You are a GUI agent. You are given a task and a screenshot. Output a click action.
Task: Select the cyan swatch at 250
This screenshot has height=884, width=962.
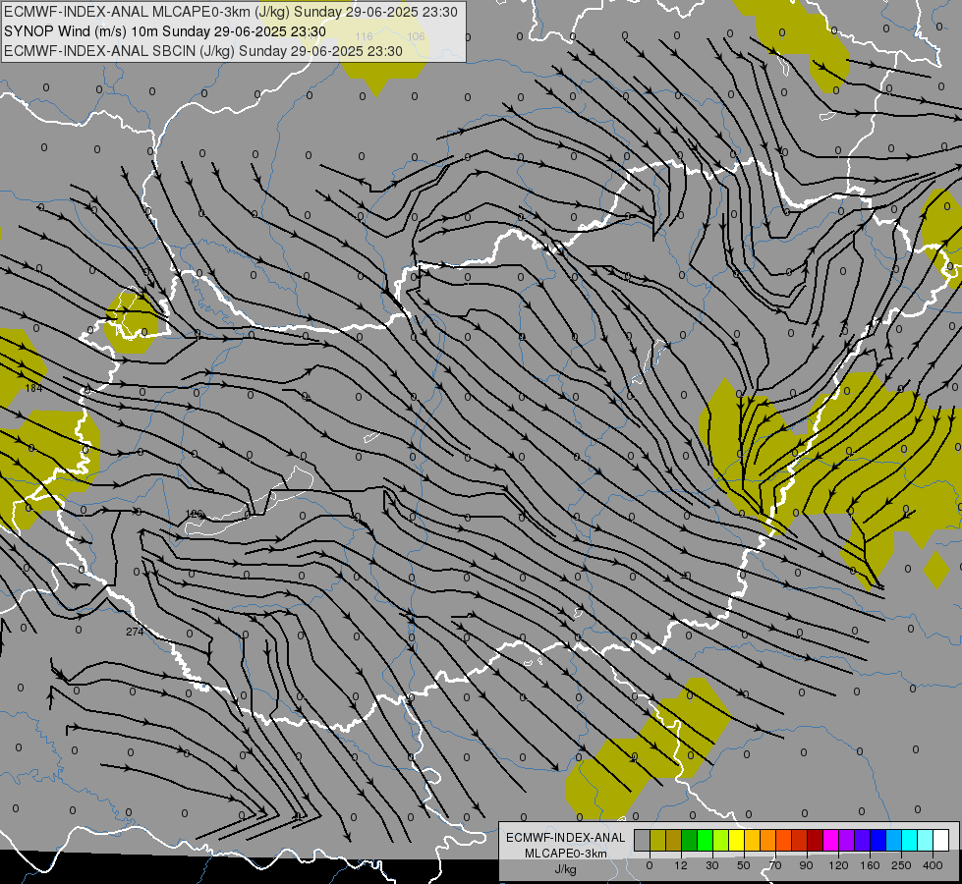pos(910,840)
